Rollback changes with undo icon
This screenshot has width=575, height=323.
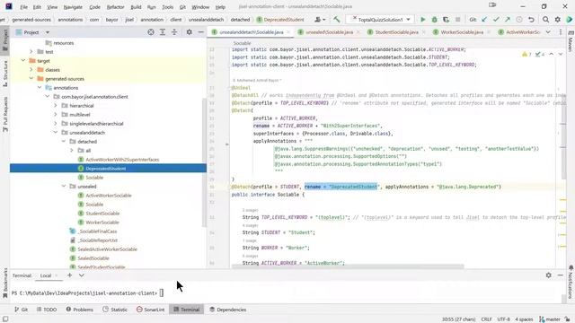click(531, 20)
